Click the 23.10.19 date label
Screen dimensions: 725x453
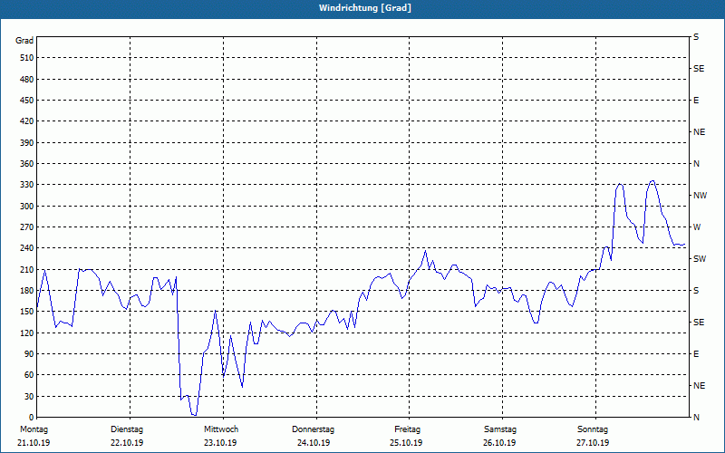(x=220, y=443)
